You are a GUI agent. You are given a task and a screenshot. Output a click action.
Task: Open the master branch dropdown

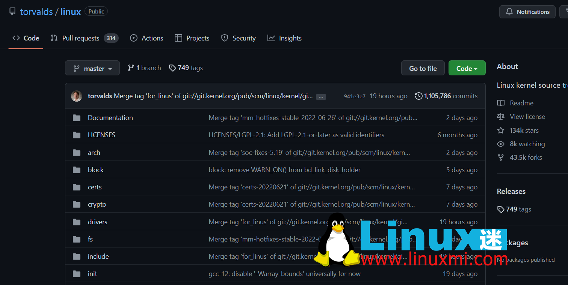[x=92, y=68]
